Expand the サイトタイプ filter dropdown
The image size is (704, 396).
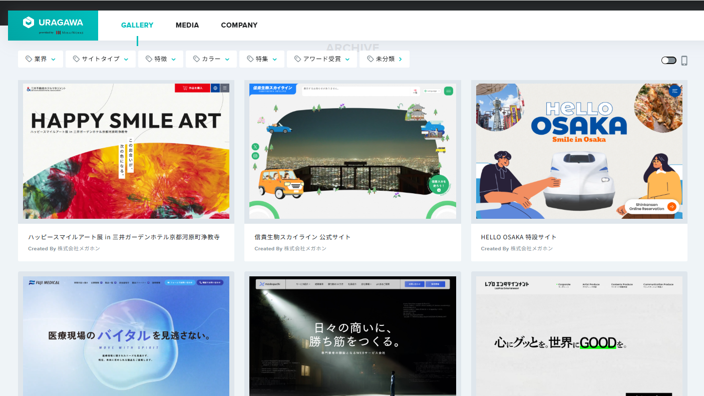101,59
